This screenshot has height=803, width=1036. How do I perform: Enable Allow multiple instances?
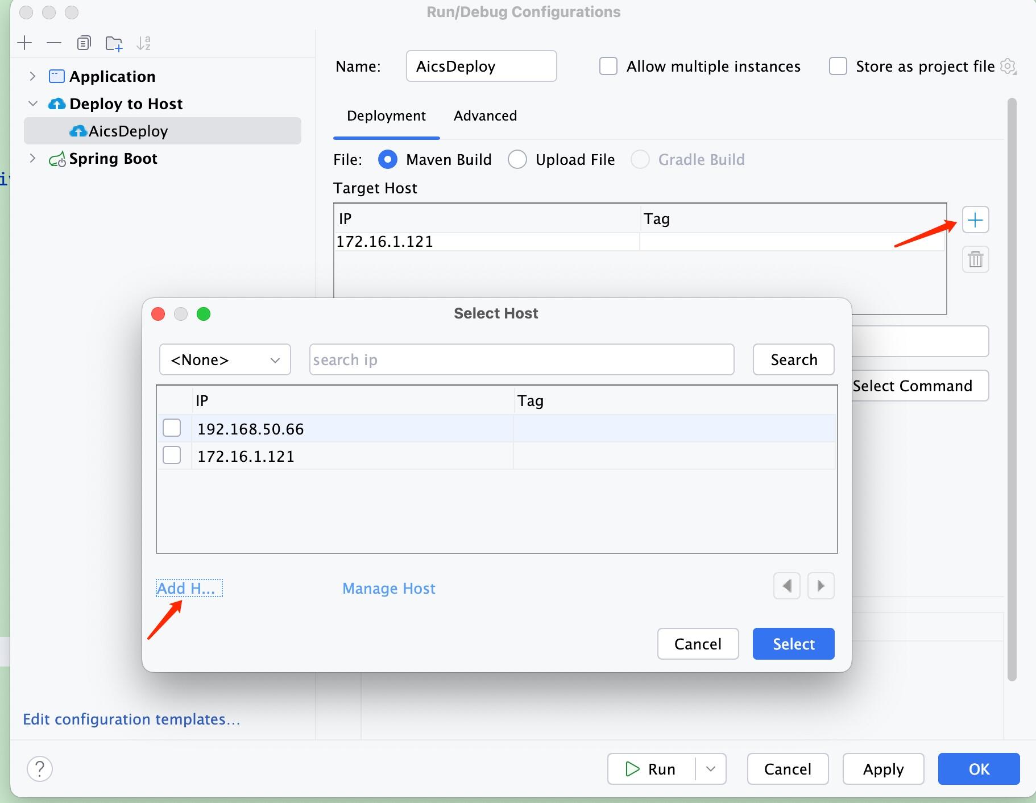(x=608, y=66)
